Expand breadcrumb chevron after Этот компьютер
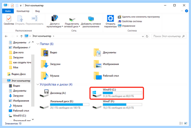 pyautogui.click(x=53, y=36)
